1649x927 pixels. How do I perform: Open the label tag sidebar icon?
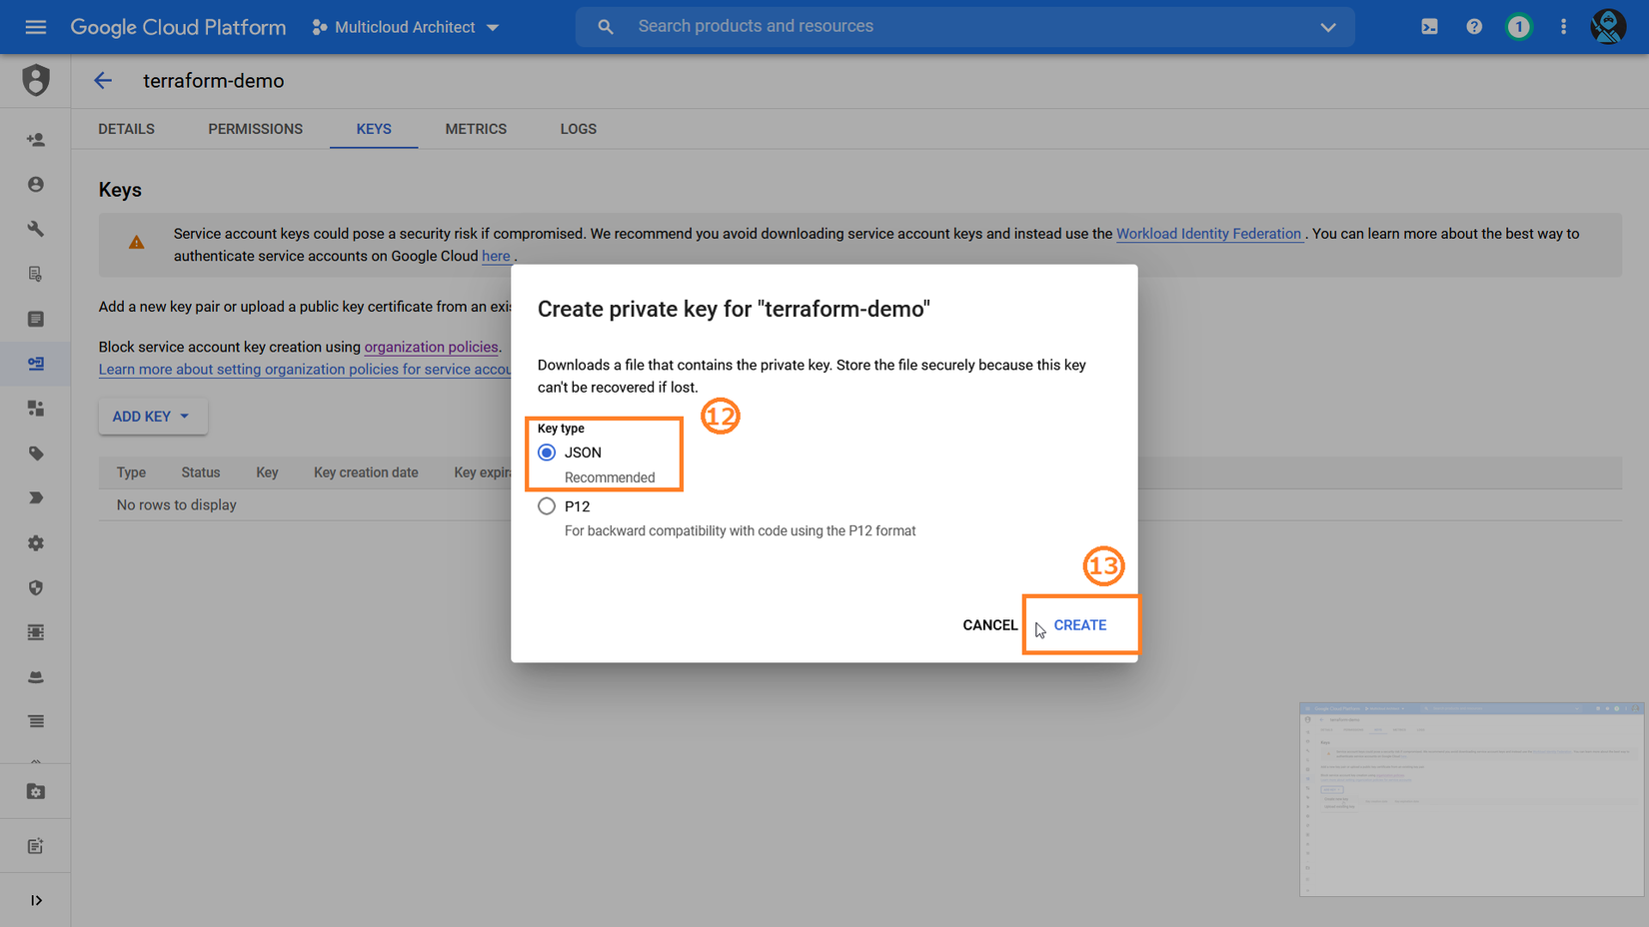click(x=36, y=454)
